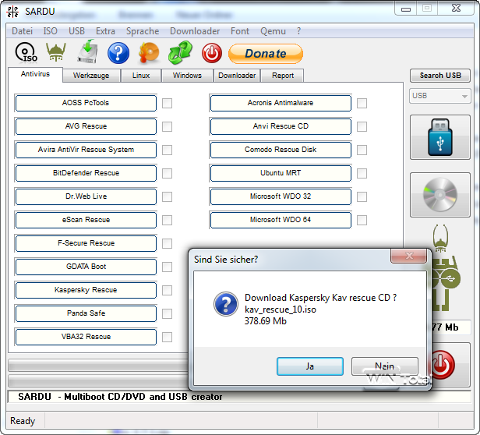Open the Qemu menu
The height and width of the screenshot is (435, 480).
273,31
